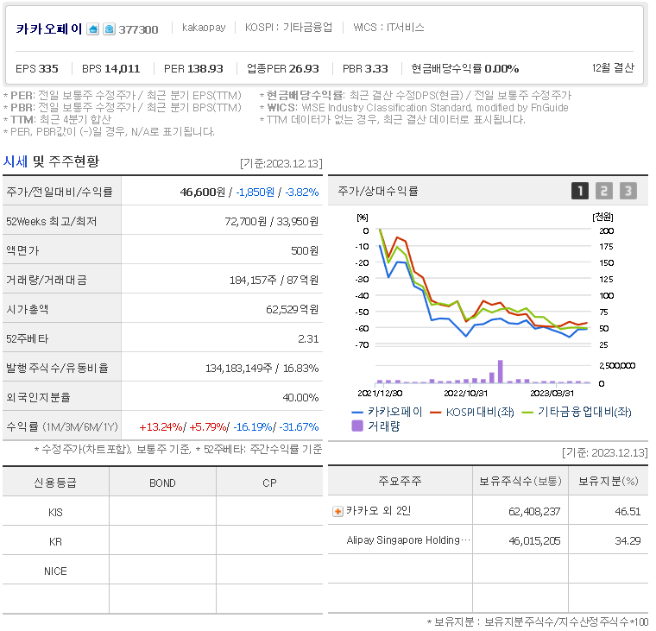Switch to chart tab 3
This screenshot has height=631, width=656.
coord(628,191)
